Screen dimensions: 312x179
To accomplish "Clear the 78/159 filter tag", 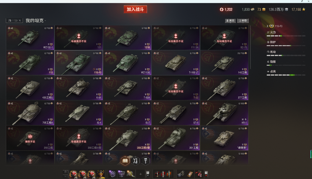I will coord(20,20).
